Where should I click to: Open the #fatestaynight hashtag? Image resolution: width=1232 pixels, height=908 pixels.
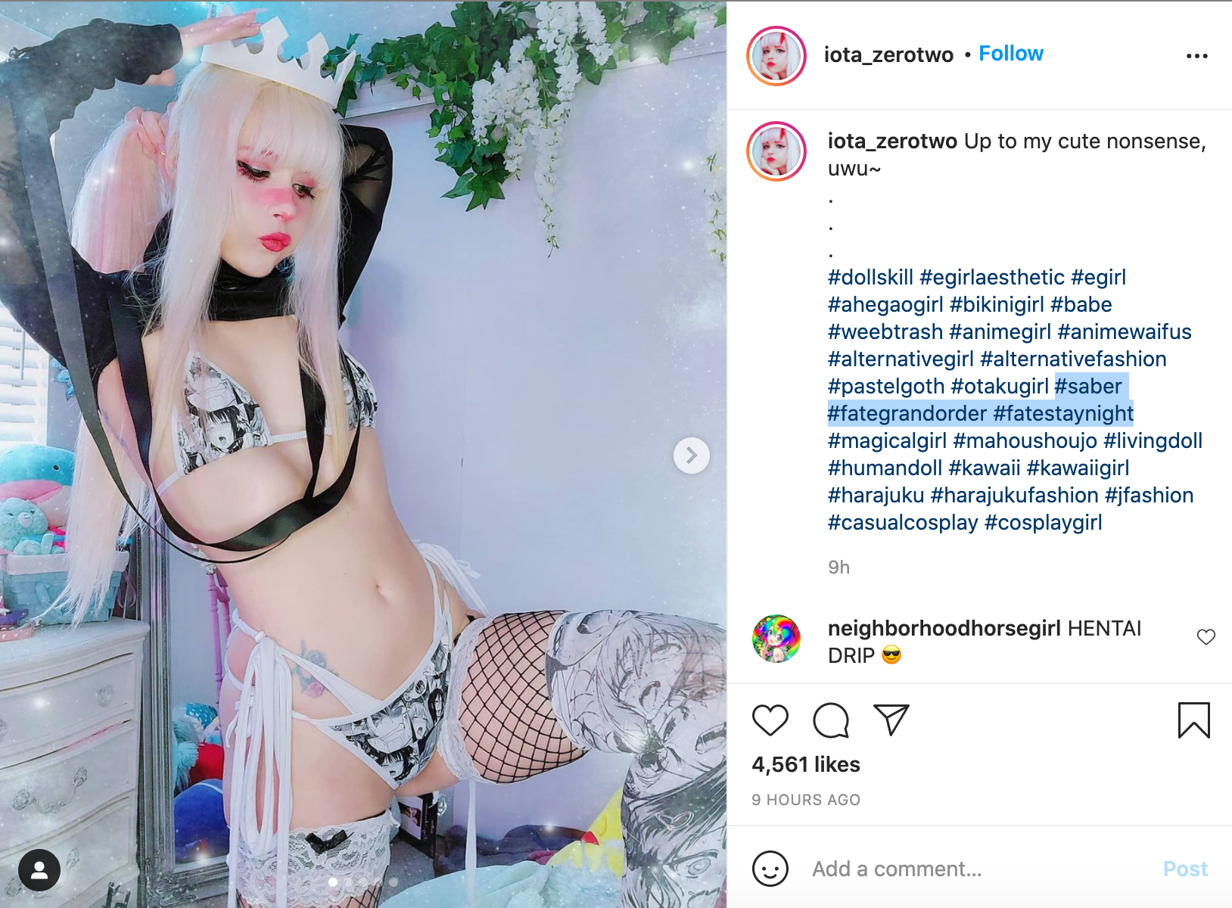[1063, 413]
